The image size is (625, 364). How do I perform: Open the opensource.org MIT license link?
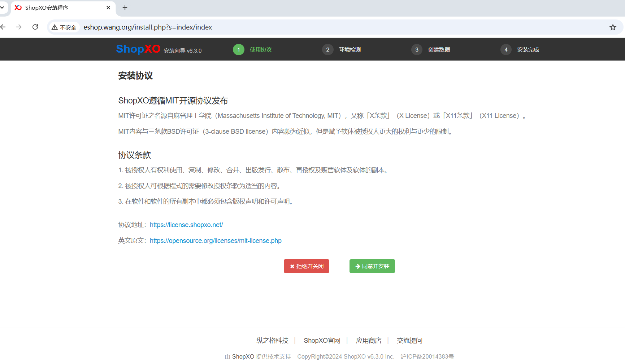pyautogui.click(x=216, y=241)
